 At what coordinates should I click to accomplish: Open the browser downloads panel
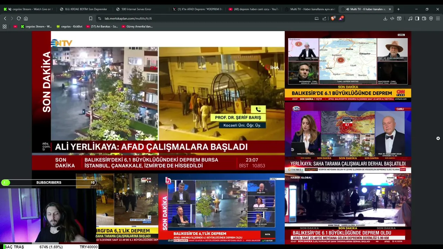click(385, 18)
